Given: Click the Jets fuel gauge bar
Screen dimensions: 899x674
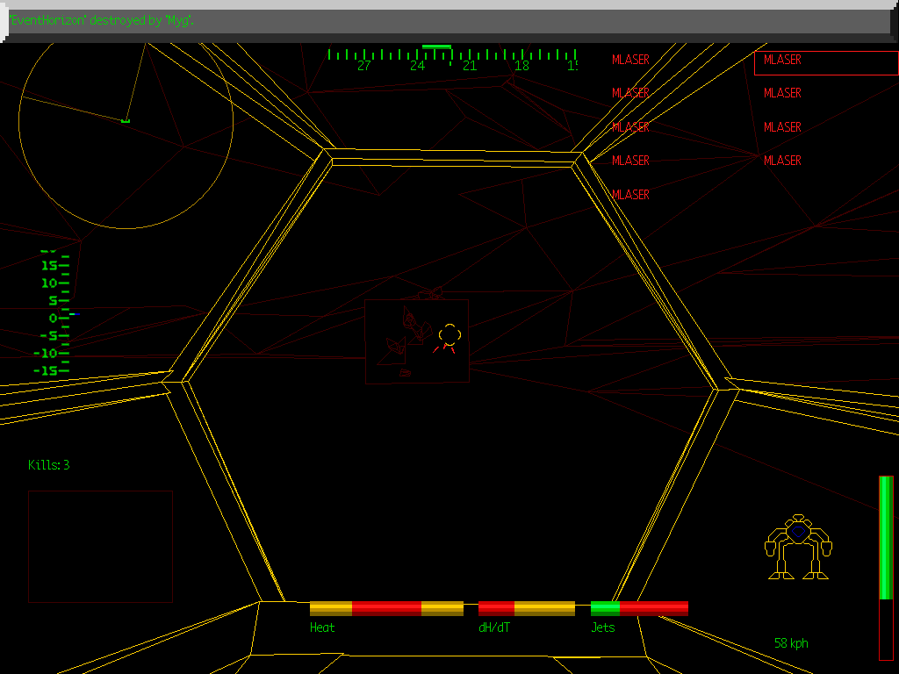Looking at the screenshot, I should 639,608.
